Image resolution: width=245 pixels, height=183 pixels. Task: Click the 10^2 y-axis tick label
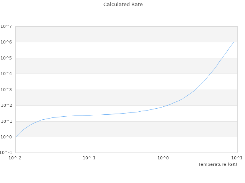click(x=6, y=106)
